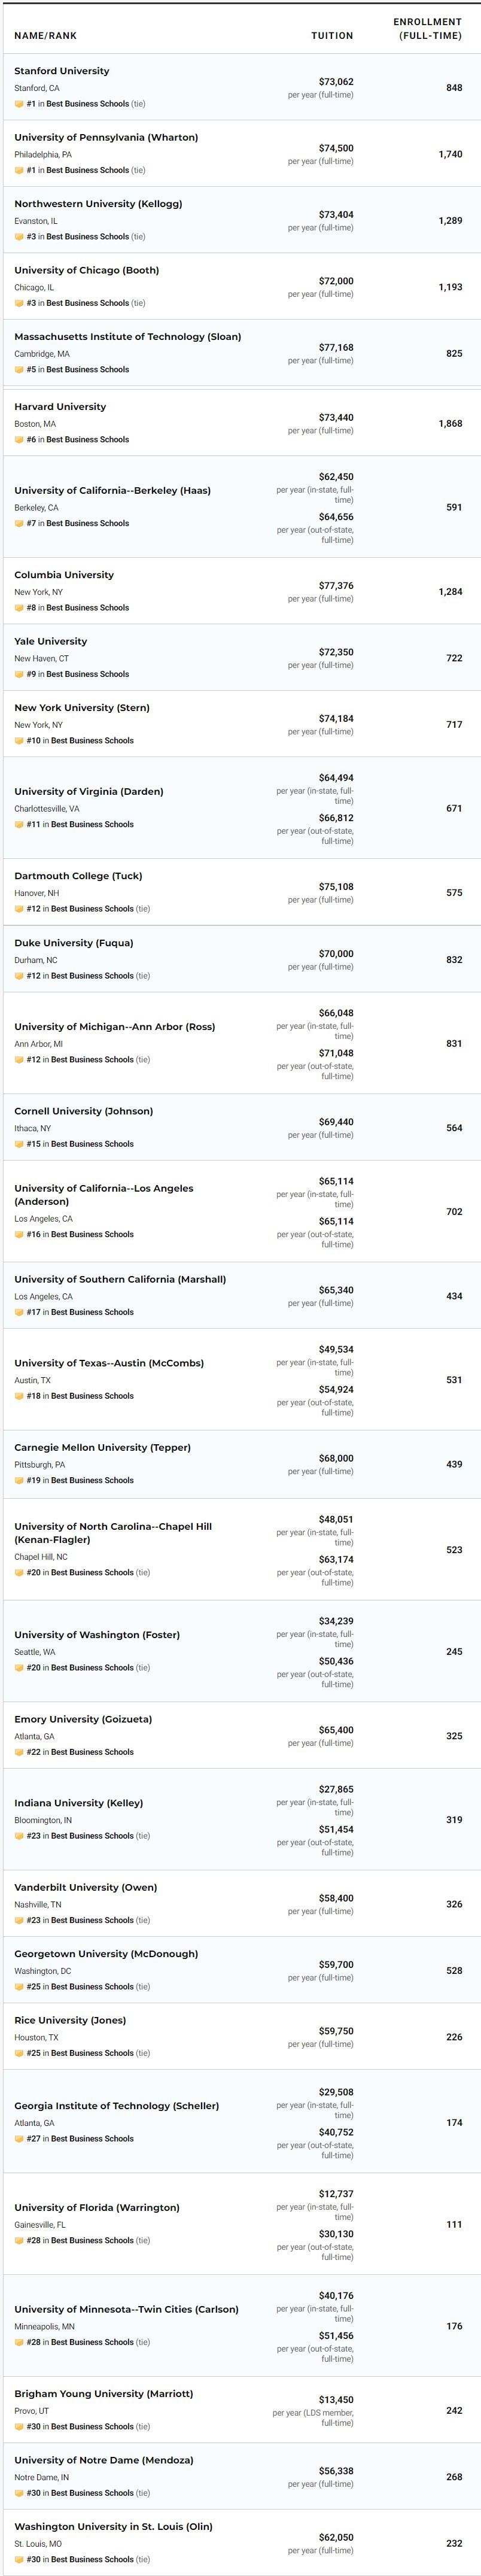Click the ranking badge icon under Harvard University

[x=19, y=440]
